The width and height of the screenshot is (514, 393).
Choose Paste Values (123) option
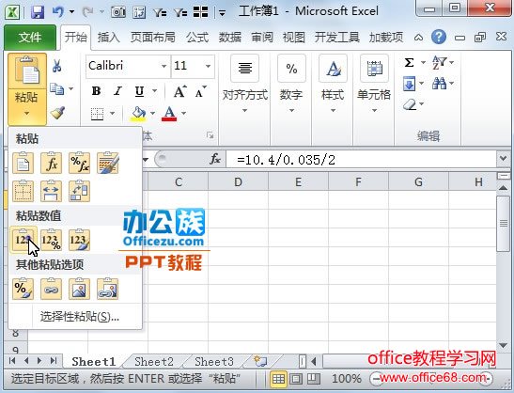click(x=23, y=240)
